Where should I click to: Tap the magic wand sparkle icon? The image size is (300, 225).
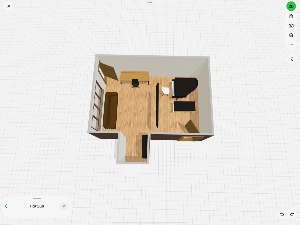pos(291,59)
